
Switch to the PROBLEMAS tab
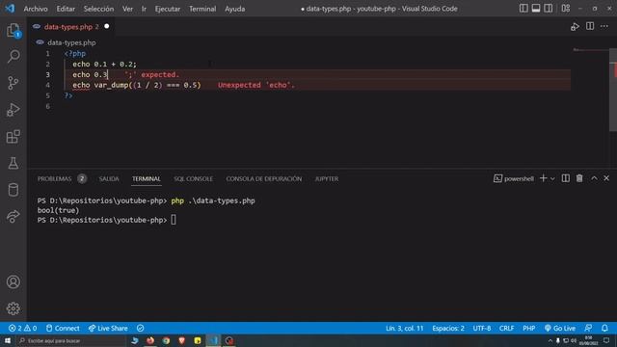pos(55,178)
